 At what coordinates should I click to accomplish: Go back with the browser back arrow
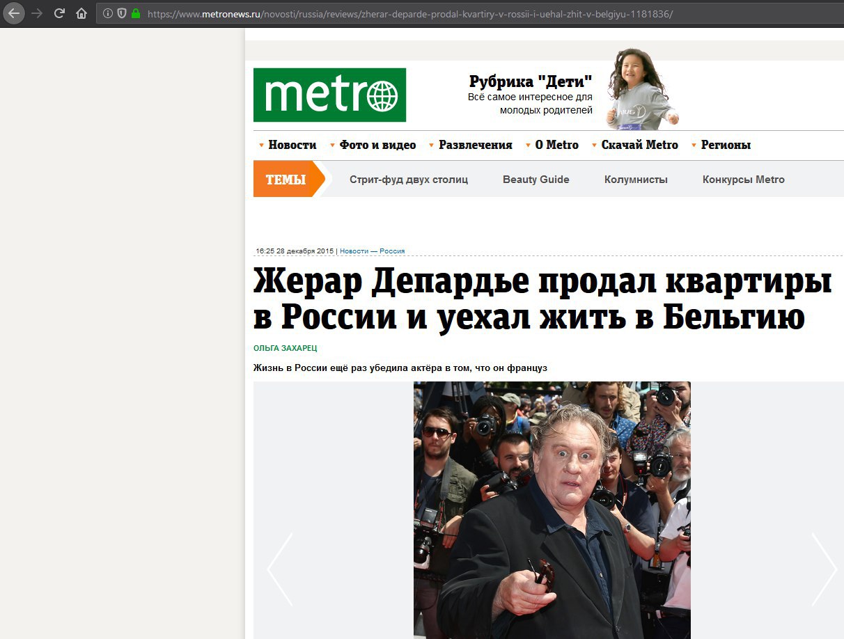[x=14, y=13]
